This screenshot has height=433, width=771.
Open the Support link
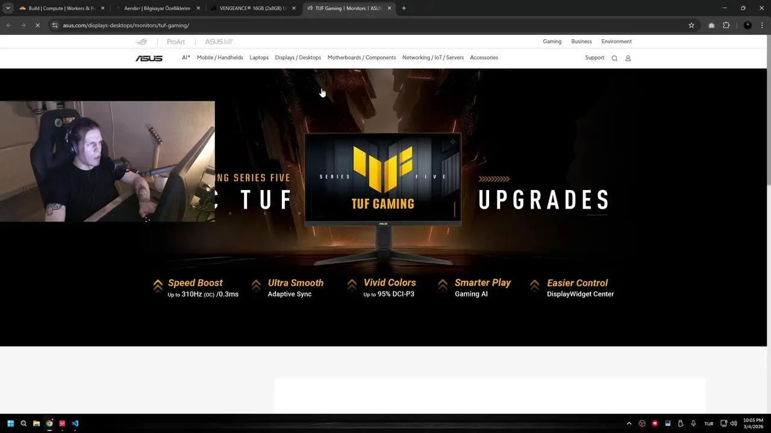(595, 58)
